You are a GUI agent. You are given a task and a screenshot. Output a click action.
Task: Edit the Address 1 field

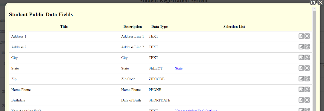coord(301,36)
